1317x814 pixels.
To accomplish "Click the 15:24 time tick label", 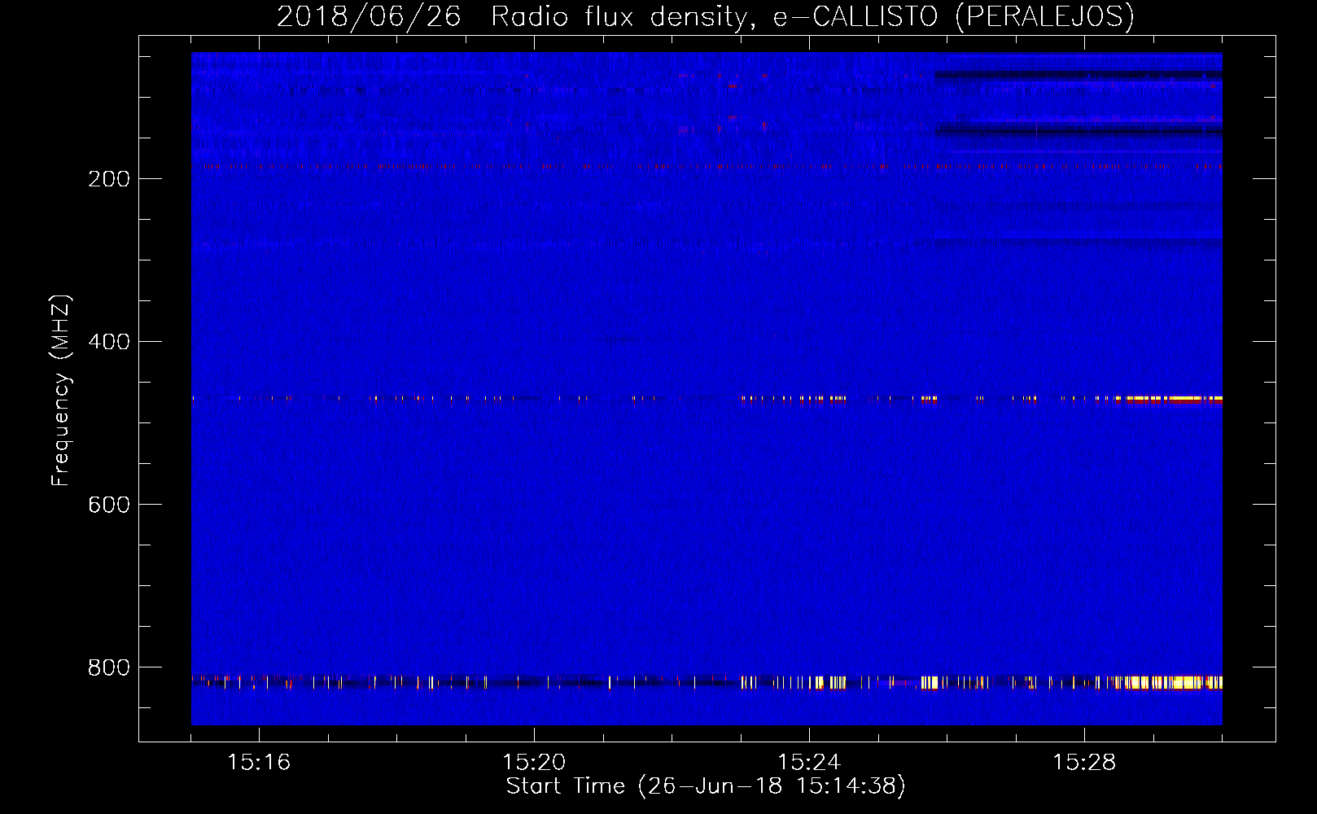I will [809, 763].
